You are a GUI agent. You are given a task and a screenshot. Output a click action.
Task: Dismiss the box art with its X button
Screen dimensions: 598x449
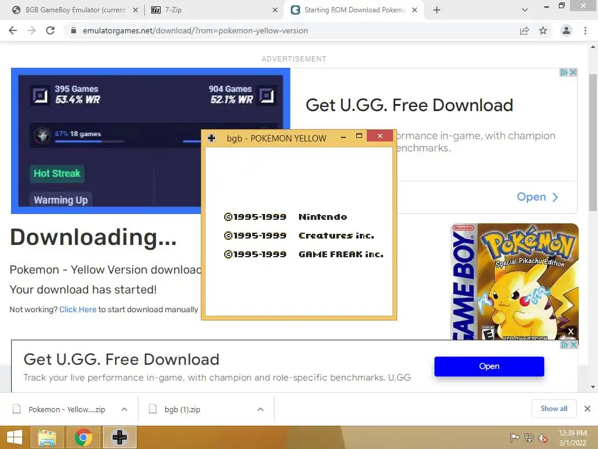pos(571,331)
